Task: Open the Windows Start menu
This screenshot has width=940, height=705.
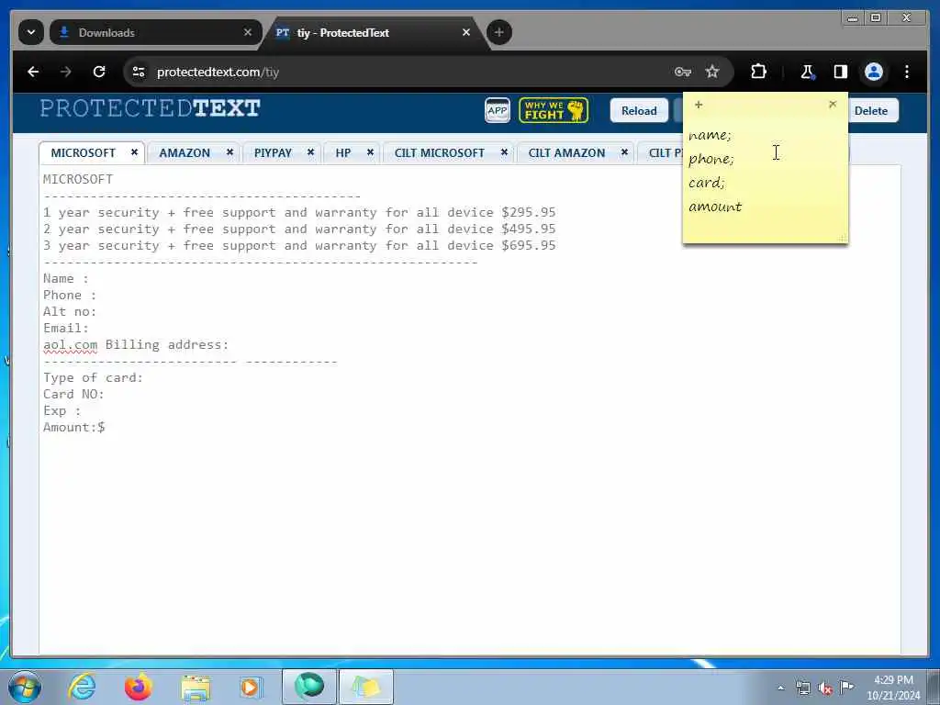Action: tap(25, 687)
